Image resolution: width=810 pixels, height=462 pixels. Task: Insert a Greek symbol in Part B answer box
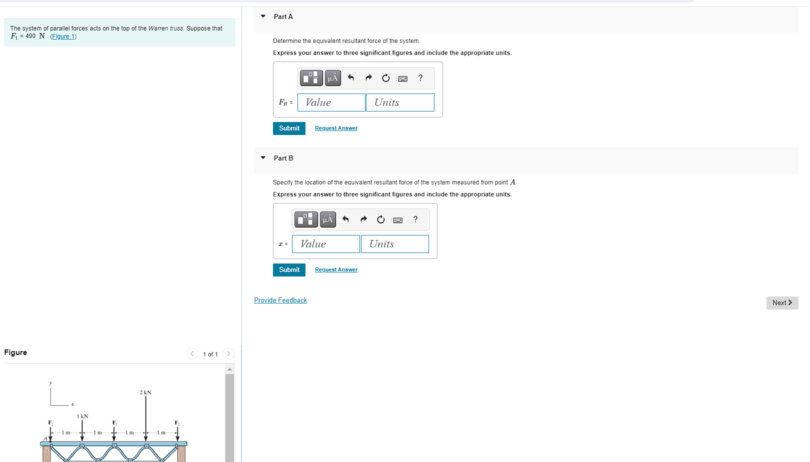click(x=327, y=219)
